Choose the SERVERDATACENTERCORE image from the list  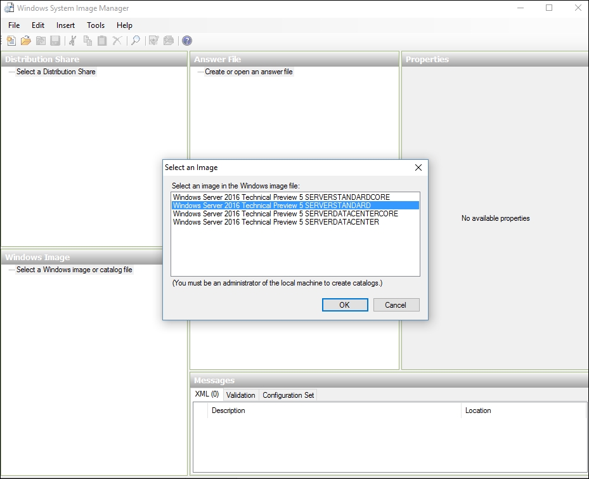click(285, 214)
